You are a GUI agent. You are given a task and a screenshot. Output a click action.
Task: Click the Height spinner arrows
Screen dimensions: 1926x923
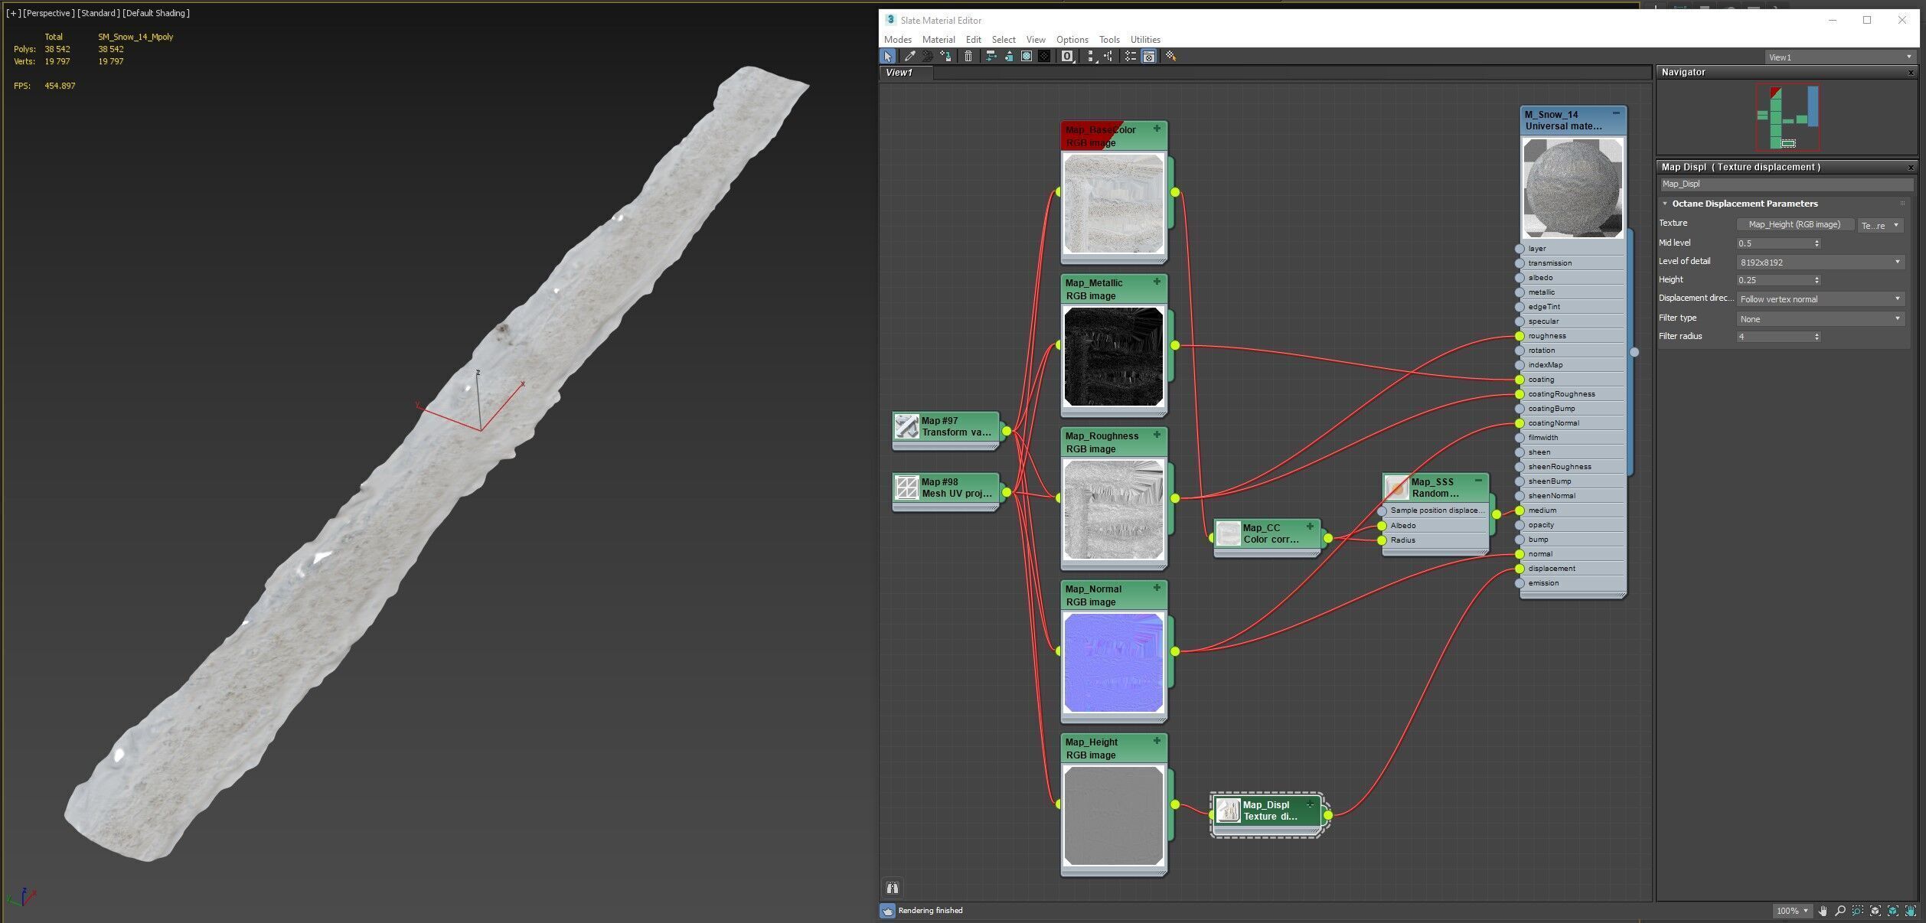point(1817,280)
